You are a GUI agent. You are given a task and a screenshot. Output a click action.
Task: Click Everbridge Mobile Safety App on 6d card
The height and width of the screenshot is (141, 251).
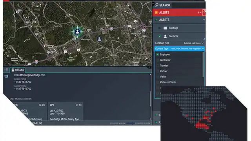tap(64, 119)
